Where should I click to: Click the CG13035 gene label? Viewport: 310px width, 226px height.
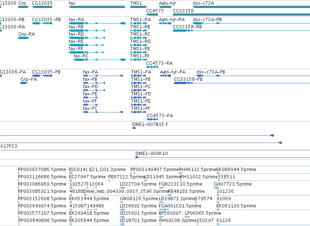click(x=42, y=3)
